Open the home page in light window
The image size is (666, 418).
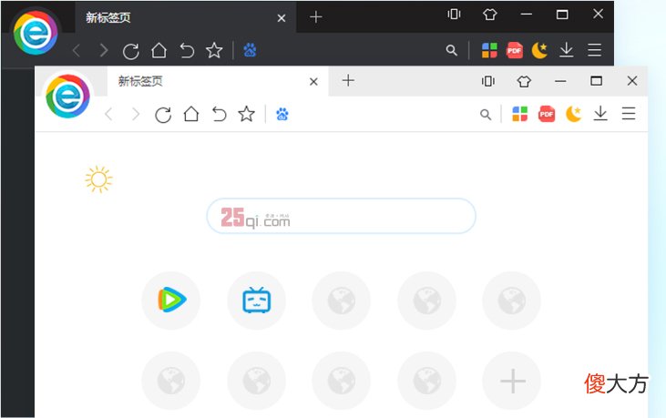click(x=191, y=114)
